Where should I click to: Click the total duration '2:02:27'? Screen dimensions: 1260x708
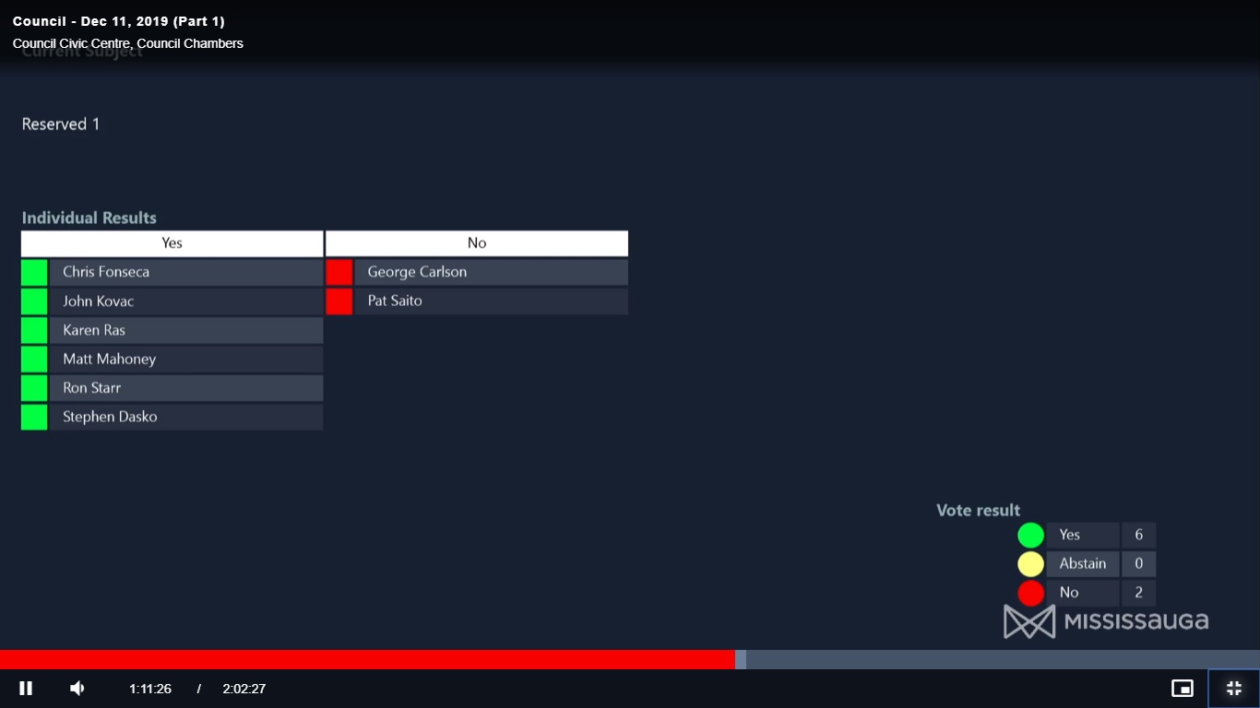pyautogui.click(x=244, y=689)
